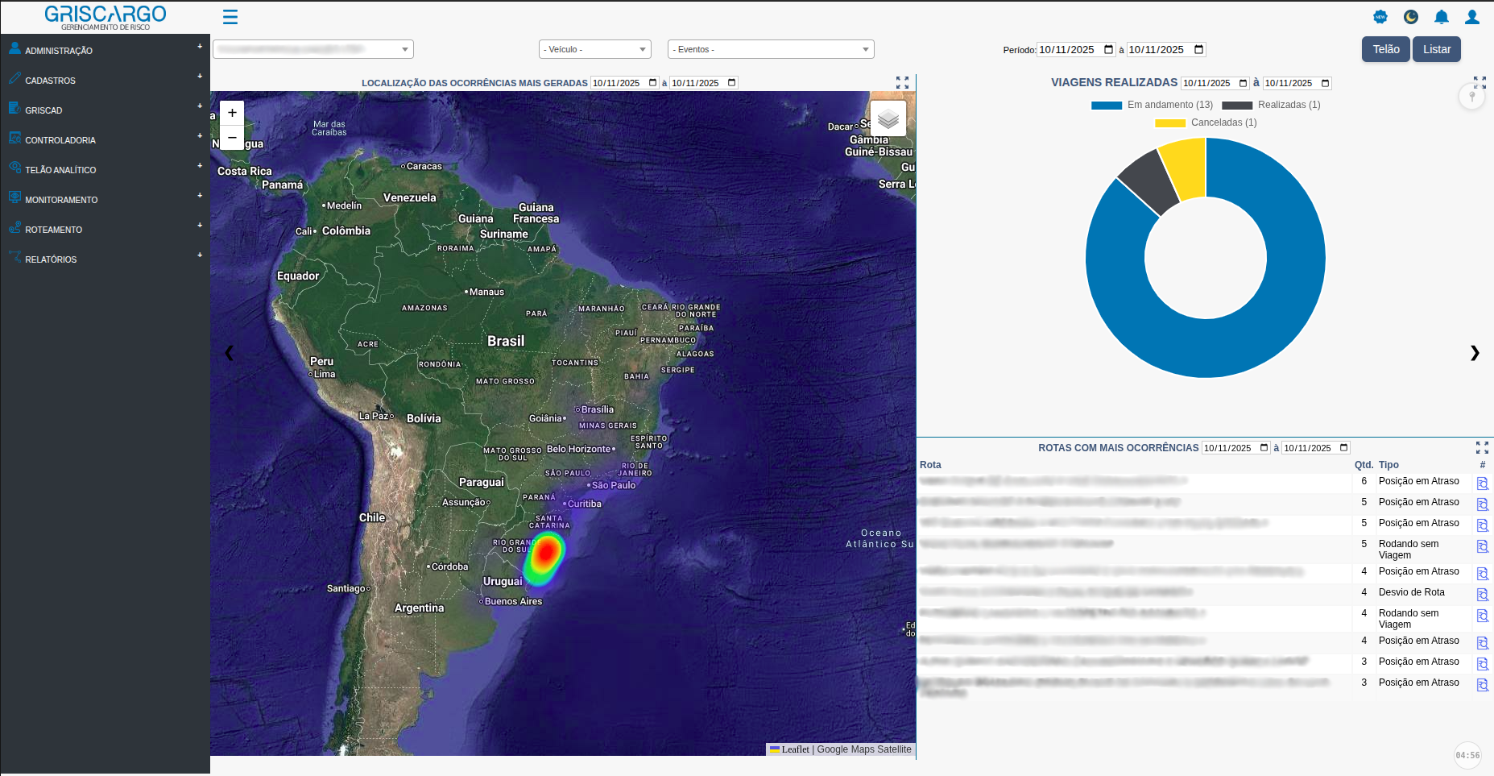Click the Período start date field

point(1075,50)
